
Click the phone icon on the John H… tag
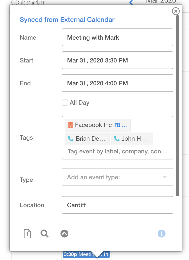(117, 138)
